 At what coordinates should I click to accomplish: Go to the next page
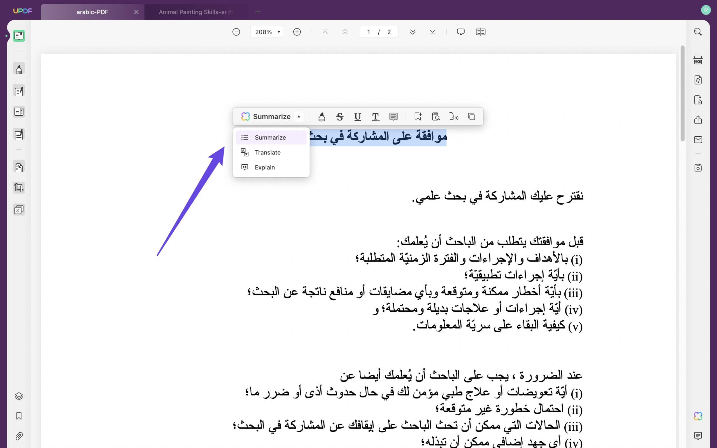tap(413, 32)
